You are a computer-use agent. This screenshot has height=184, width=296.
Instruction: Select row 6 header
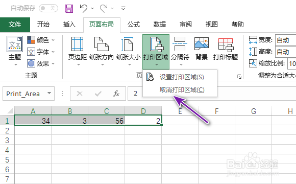[7, 169]
